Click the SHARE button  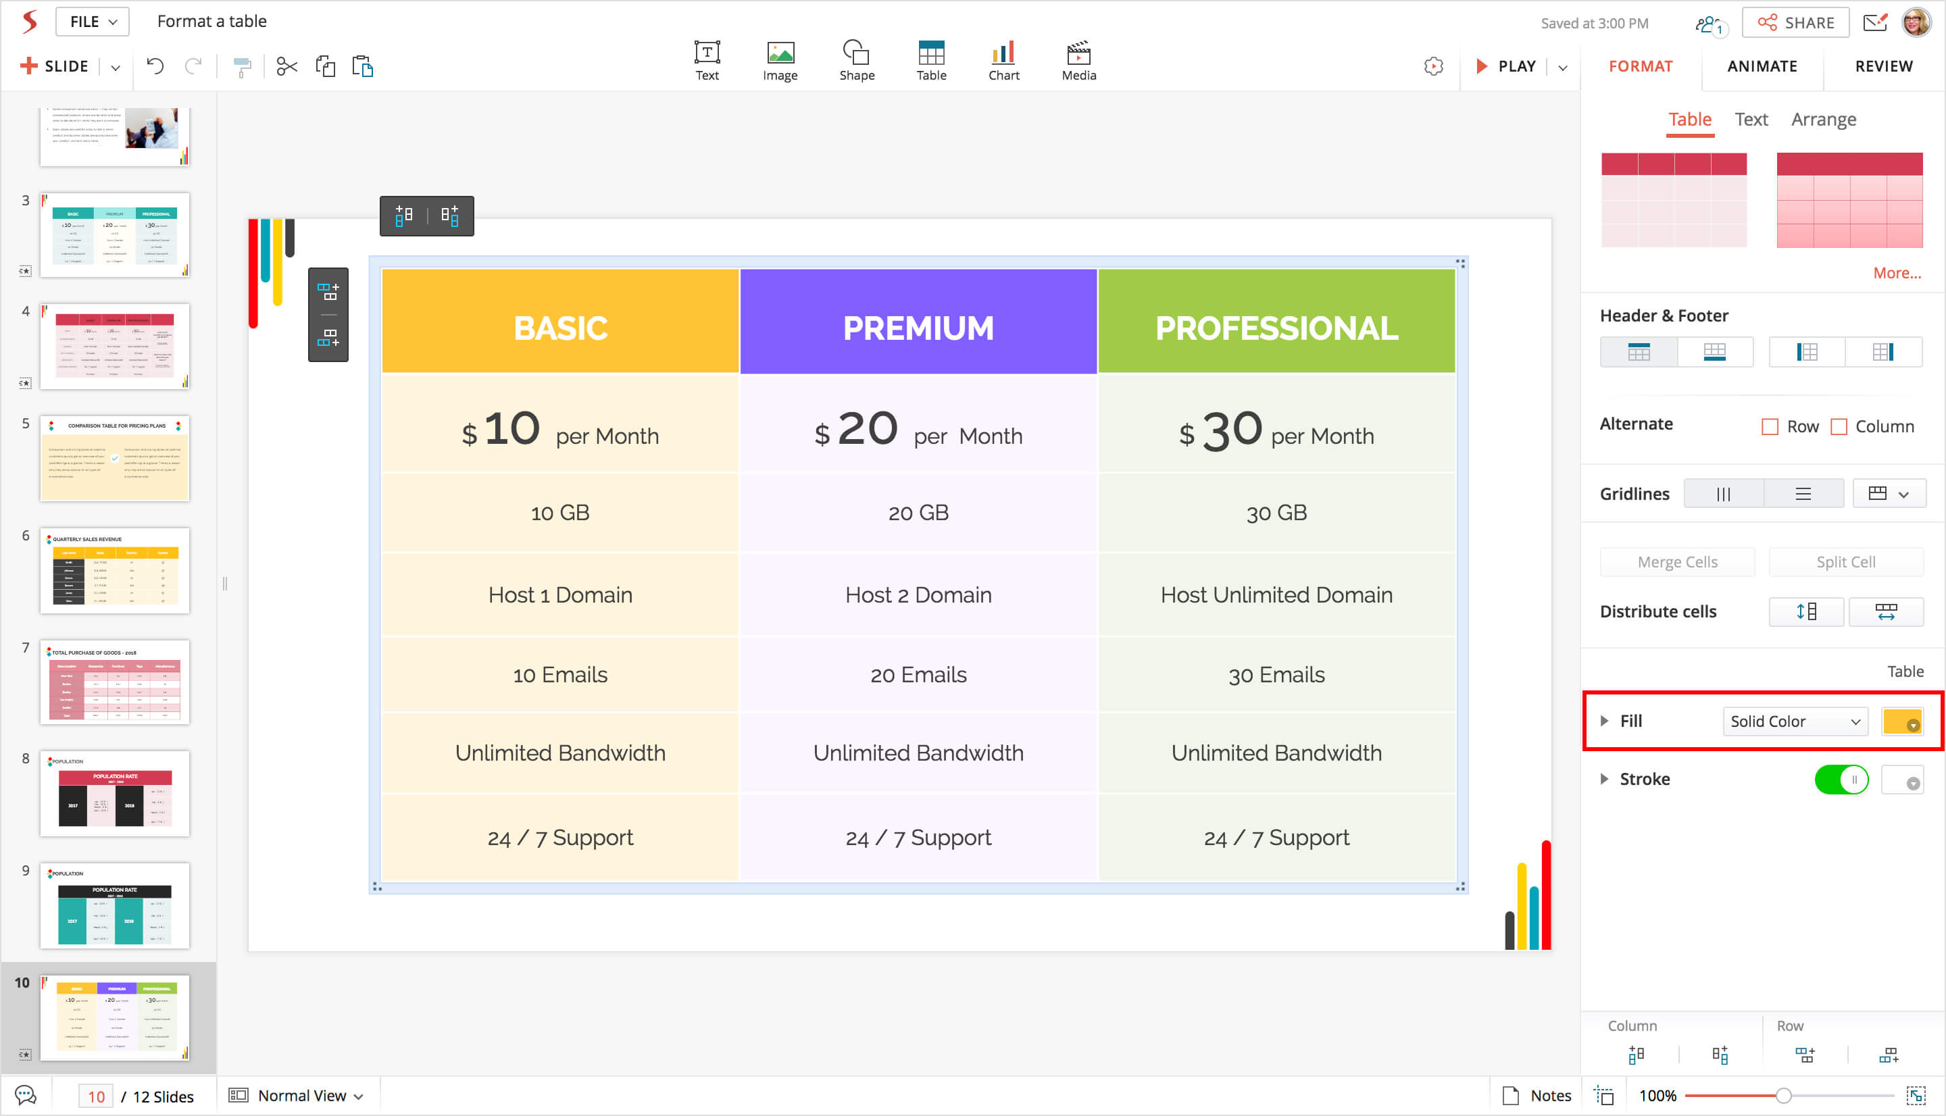(1796, 23)
